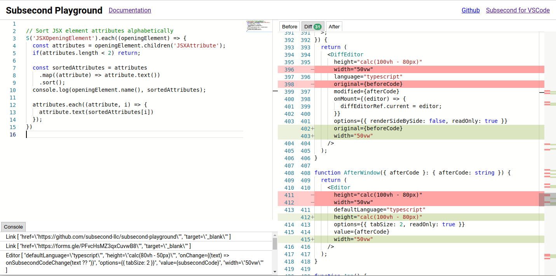556x276 pixels.
Task: Click the plus marker on added line 415
Action: pyautogui.click(x=312, y=239)
